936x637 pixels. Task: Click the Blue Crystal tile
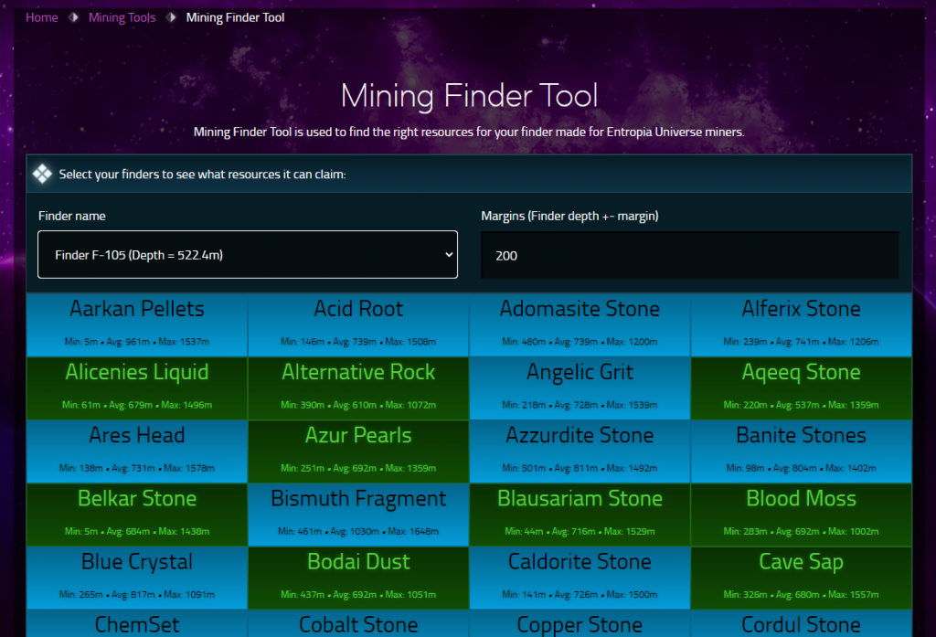click(x=137, y=577)
